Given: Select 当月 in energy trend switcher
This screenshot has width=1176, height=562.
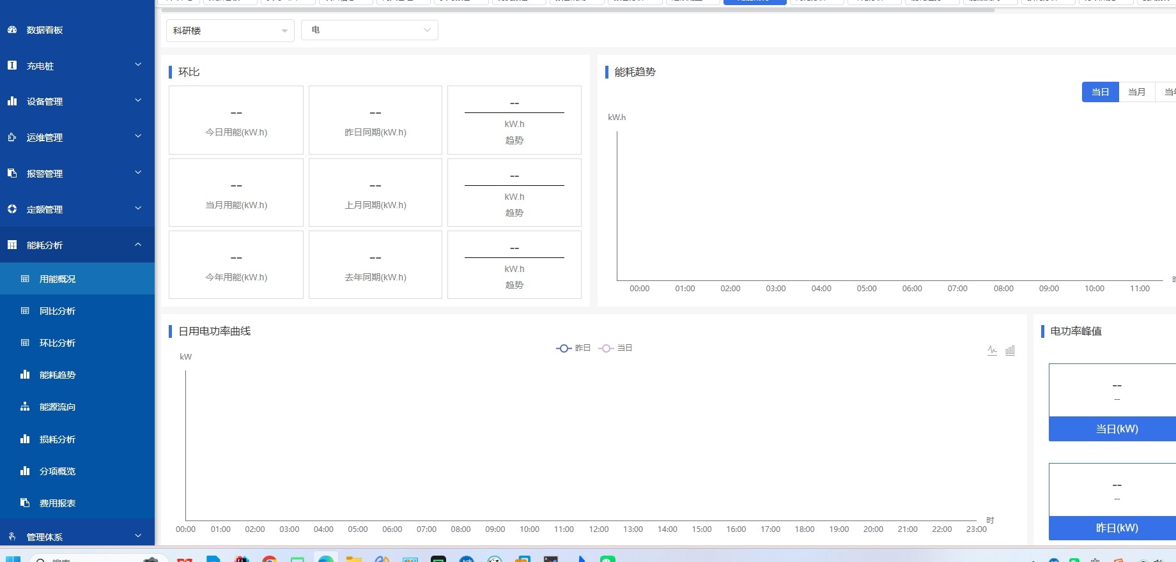Looking at the screenshot, I should [1137, 92].
